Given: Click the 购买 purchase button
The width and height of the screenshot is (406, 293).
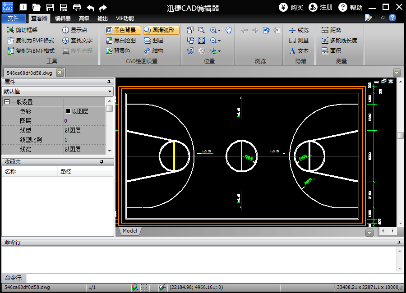Looking at the screenshot, I should click(x=291, y=7).
